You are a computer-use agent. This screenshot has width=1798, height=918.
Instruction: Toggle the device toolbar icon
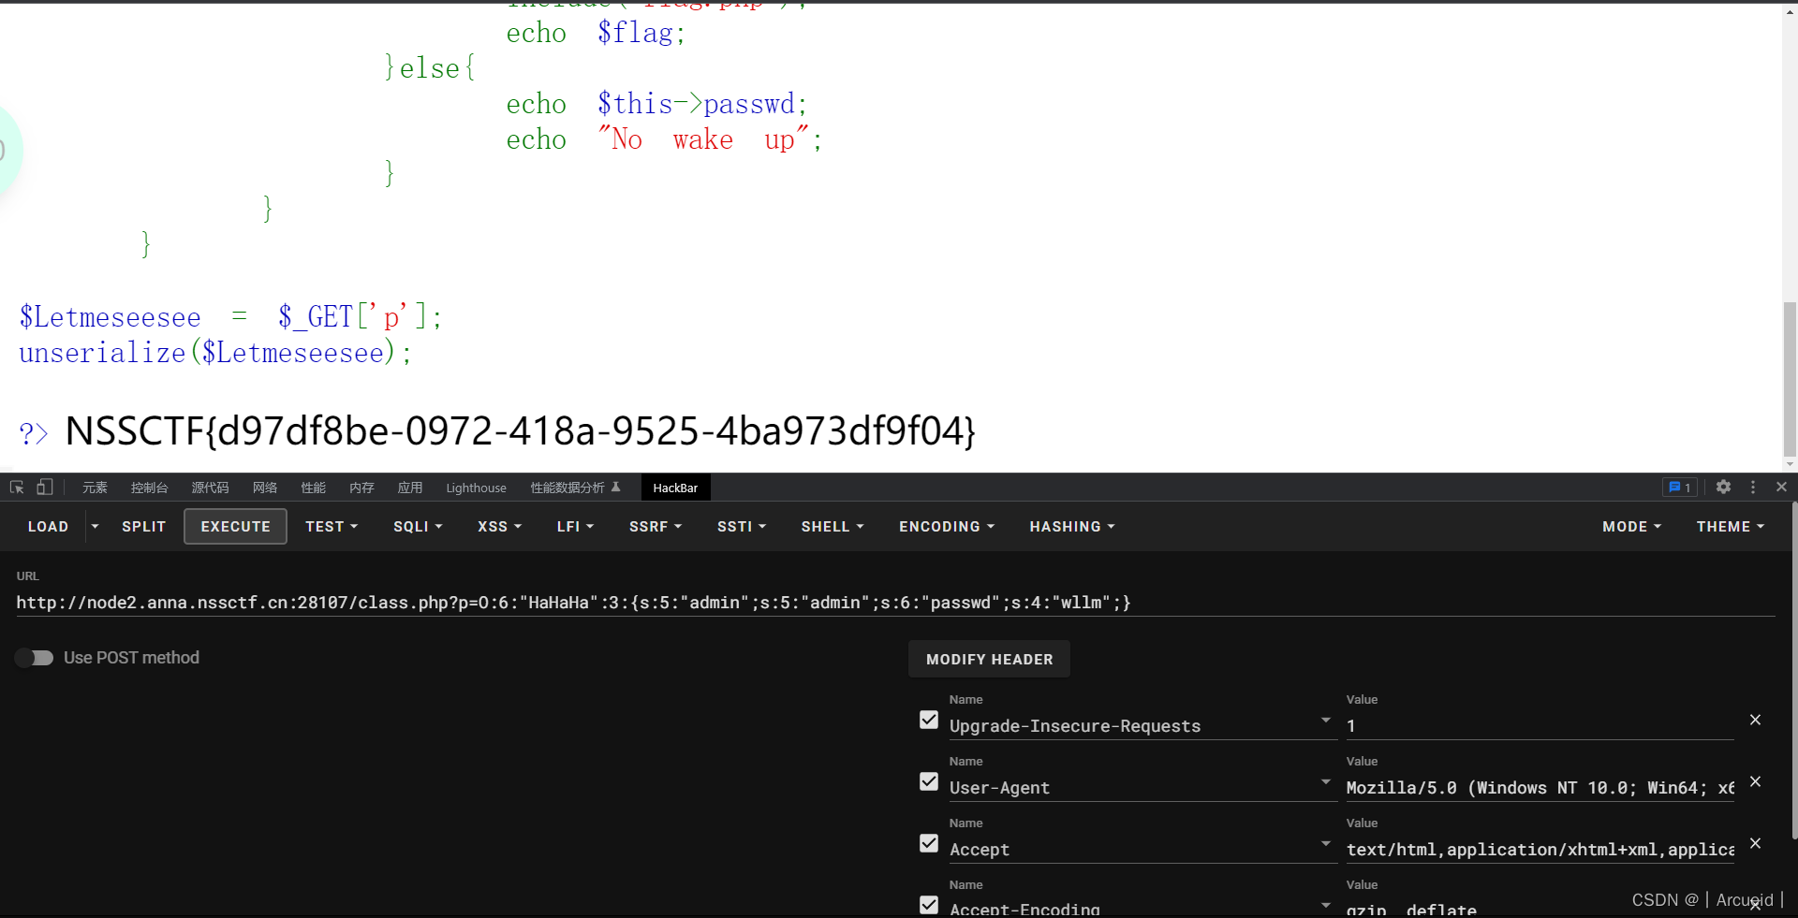pos(44,488)
